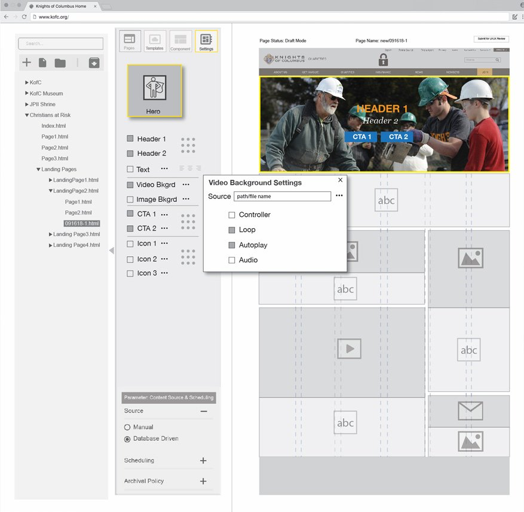Open Icon 3 options ellipsis
Viewport: 524px width, 512px height.
point(164,272)
